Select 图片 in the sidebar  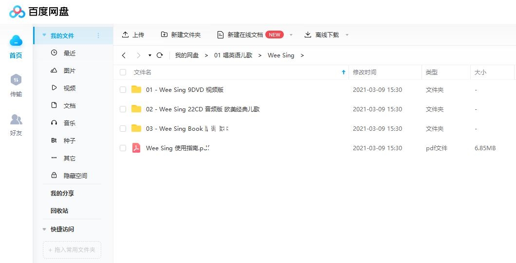point(70,70)
